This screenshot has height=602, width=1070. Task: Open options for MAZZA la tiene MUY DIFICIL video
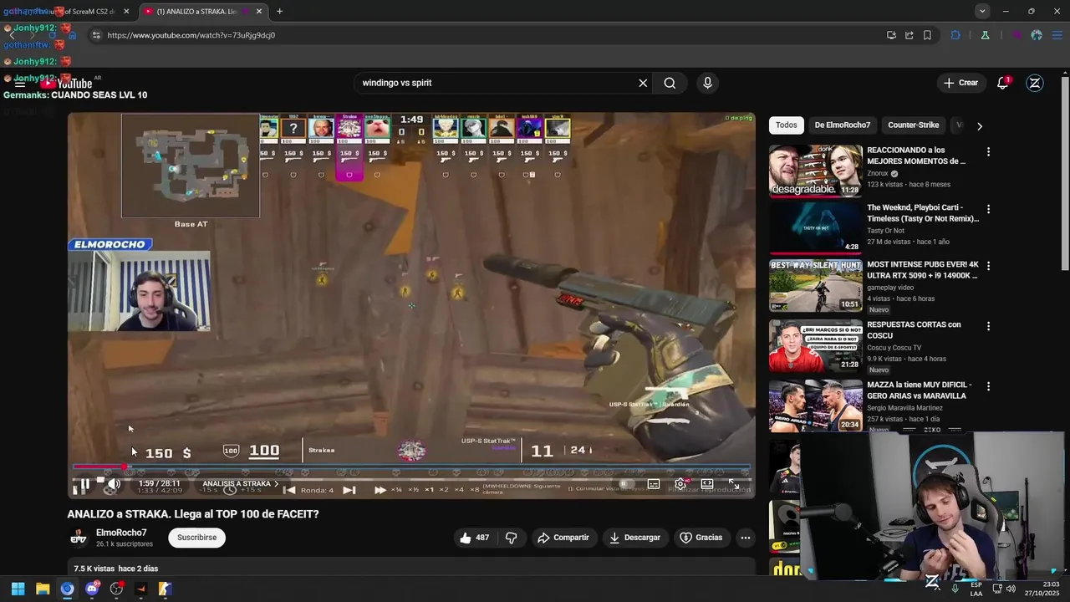[988, 386]
